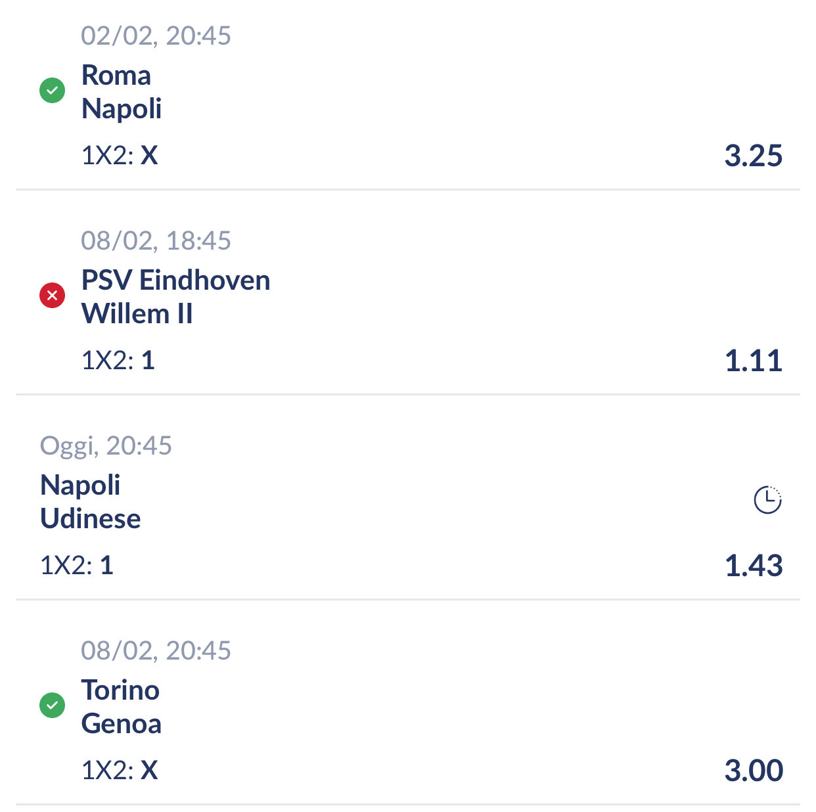Image resolution: width=816 pixels, height=812 pixels.
Task: Click the 3.00 odds value
Action: coord(753,771)
